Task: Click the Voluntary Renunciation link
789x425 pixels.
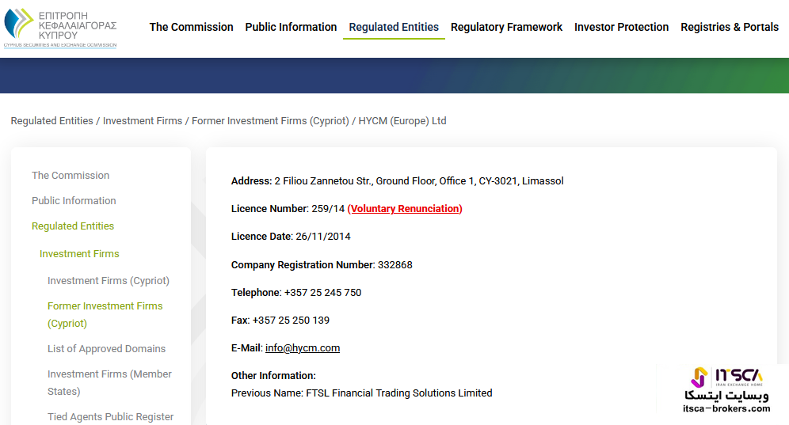Action: tap(405, 209)
